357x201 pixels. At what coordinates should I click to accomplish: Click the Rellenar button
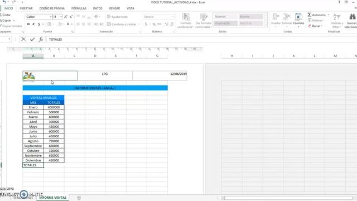pyautogui.click(x=316, y=21)
